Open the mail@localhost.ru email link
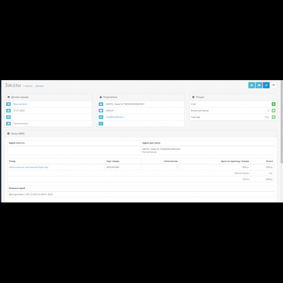283x283 pixels. (115, 117)
